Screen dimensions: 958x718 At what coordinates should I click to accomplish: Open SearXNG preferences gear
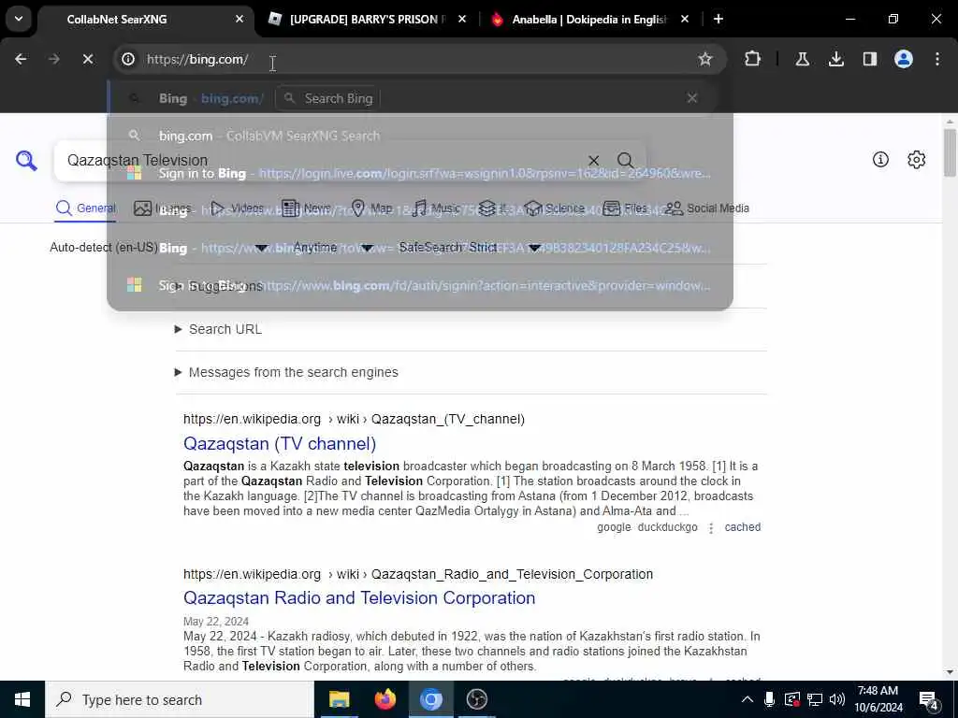point(917,160)
